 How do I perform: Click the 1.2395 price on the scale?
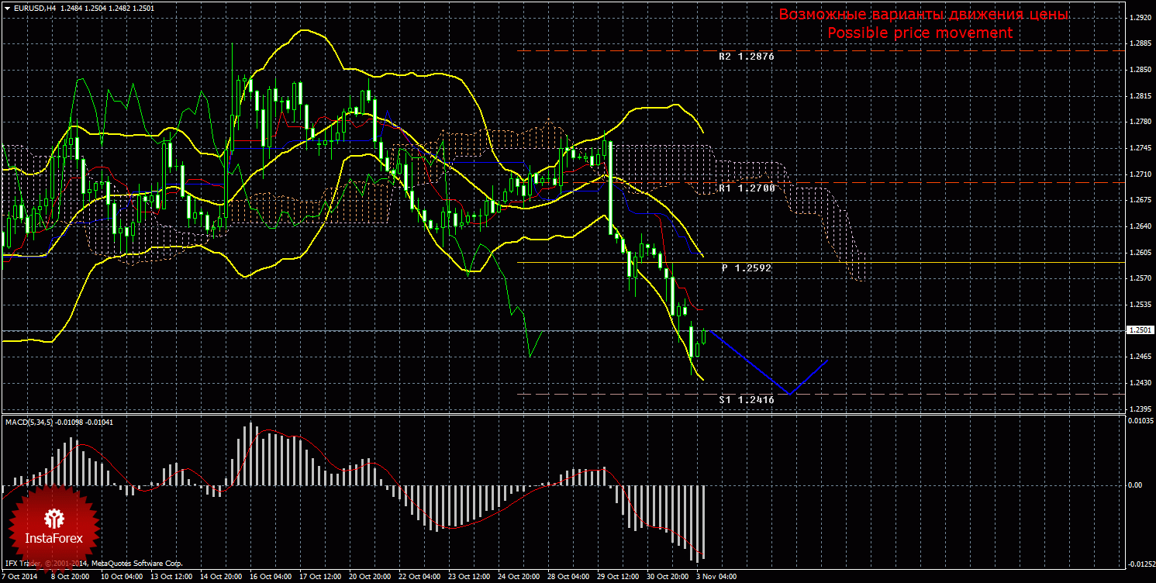click(x=1140, y=409)
